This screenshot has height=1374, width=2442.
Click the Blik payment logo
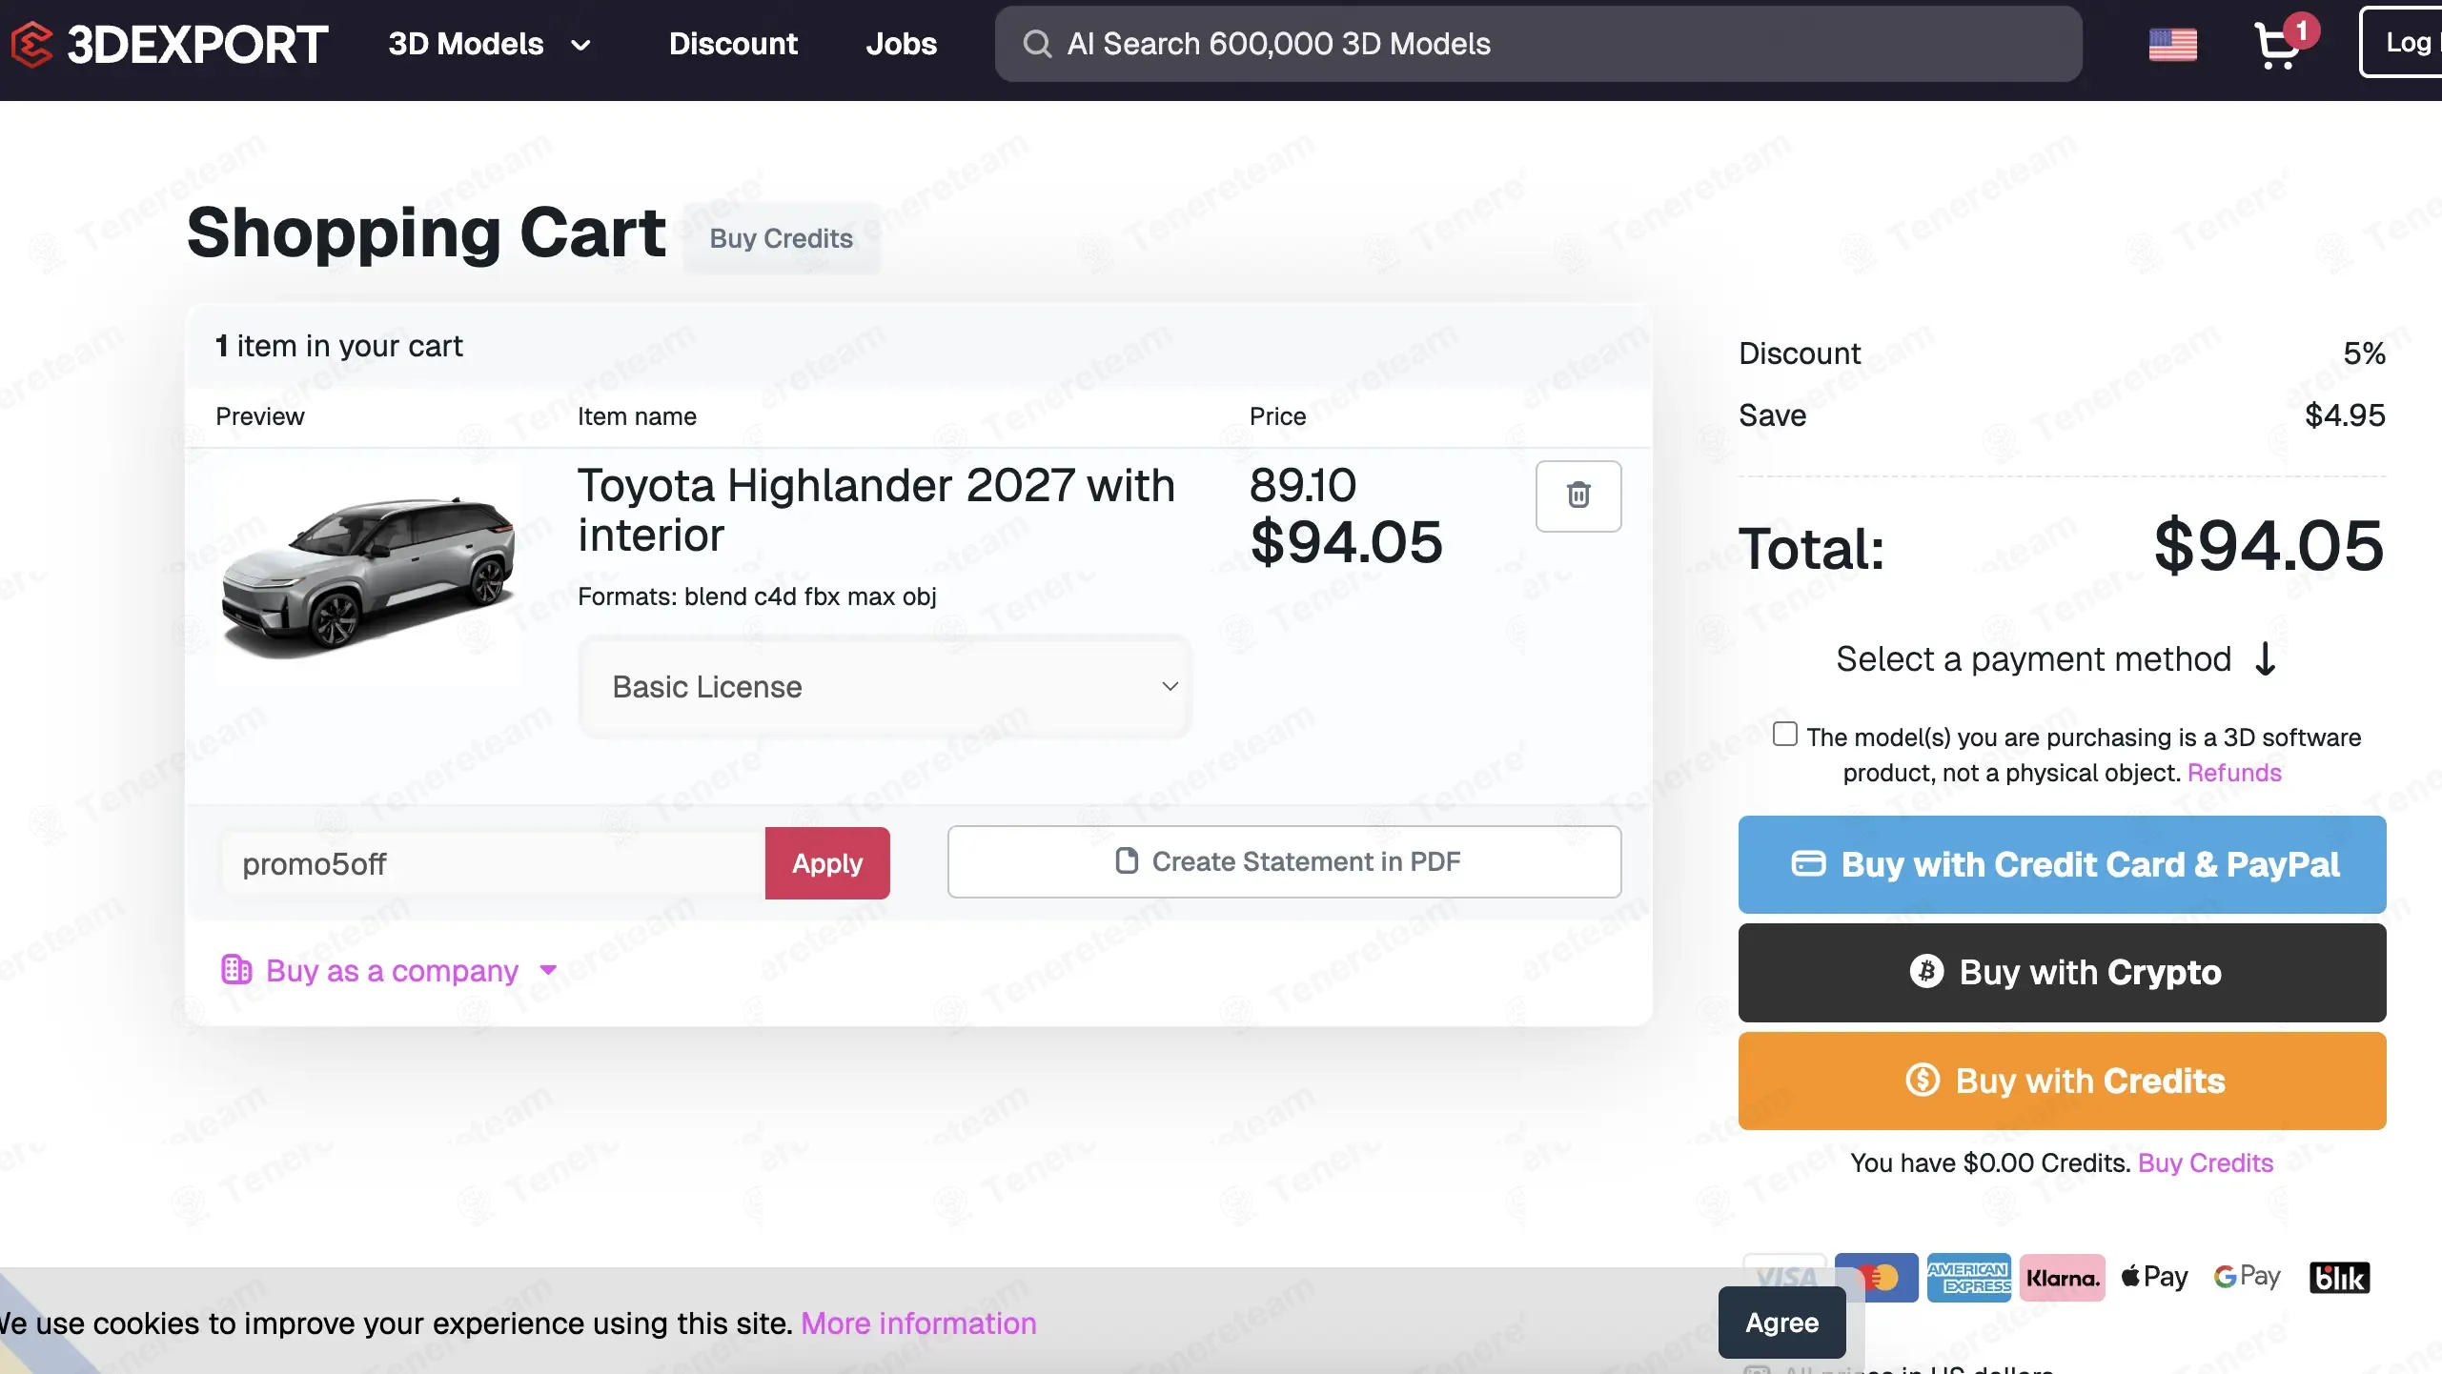pyautogui.click(x=2339, y=1277)
